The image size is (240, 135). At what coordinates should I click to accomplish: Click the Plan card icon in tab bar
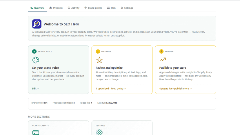[x=108, y=8]
